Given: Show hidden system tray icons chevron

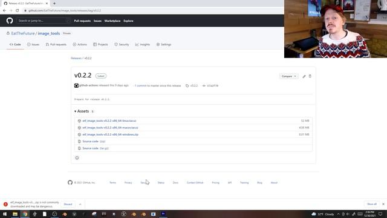Looking at the screenshot, I should [339, 214].
